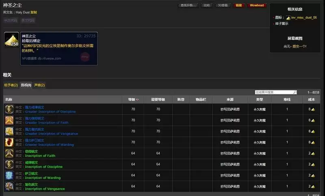The image size is (325, 196).
Task: Open Greater Inscription of Discipline link
Action: click(x=50, y=111)
